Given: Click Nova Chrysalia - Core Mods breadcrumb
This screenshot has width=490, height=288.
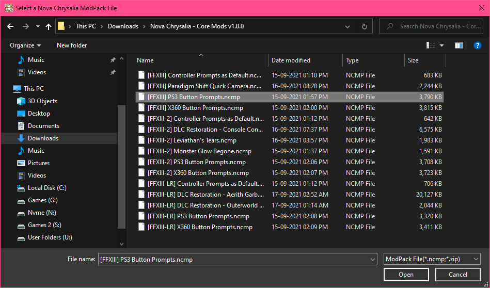Looking at the screenshot, I should (x=197, y=26).
